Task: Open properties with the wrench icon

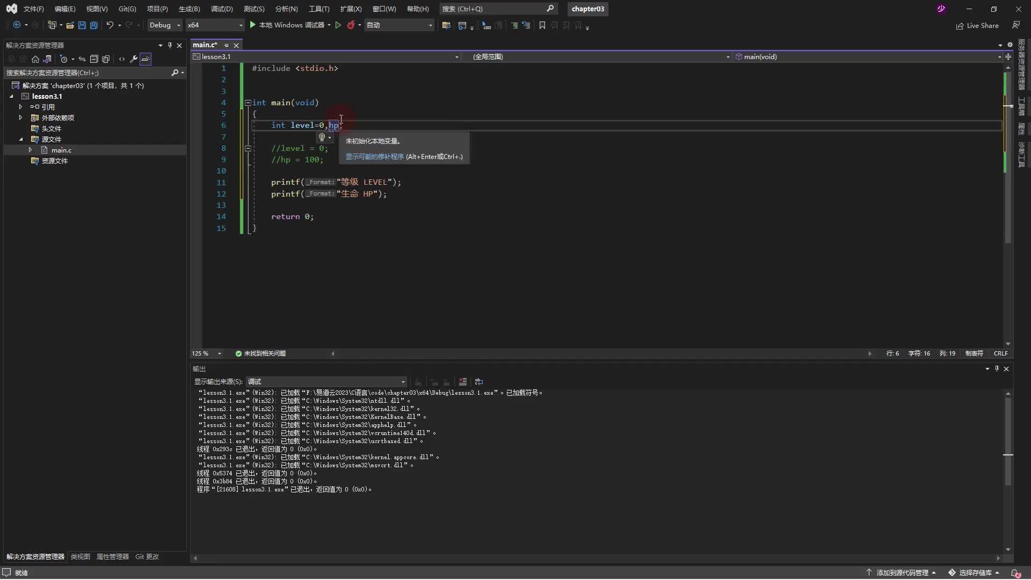Action: (x=134, y=59)
